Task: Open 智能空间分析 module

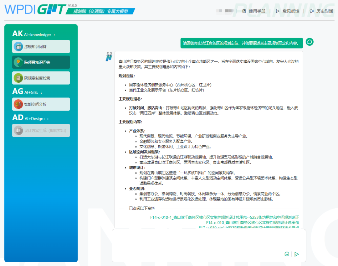Action: (41, 104)
